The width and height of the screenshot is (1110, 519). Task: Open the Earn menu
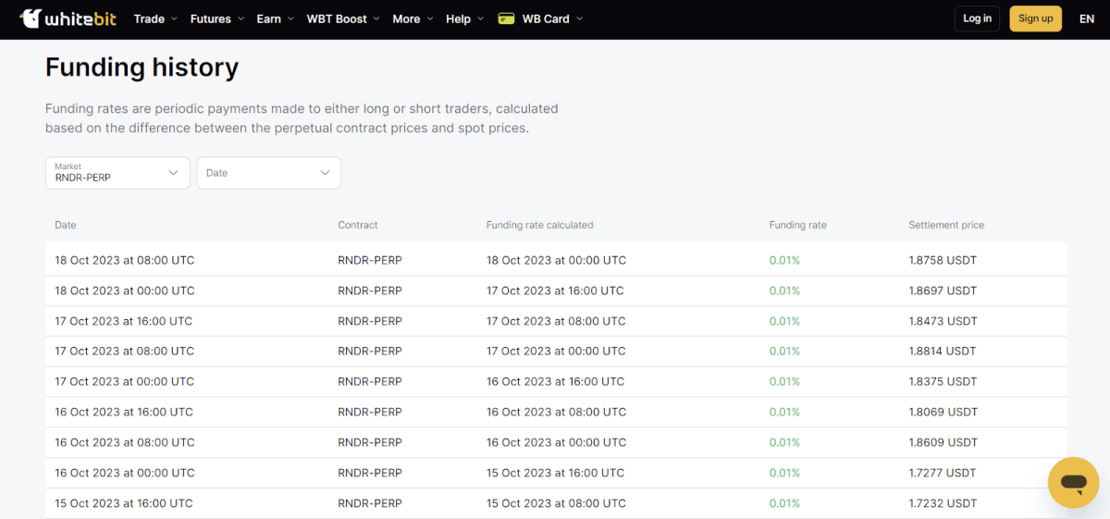pos(275,19)
